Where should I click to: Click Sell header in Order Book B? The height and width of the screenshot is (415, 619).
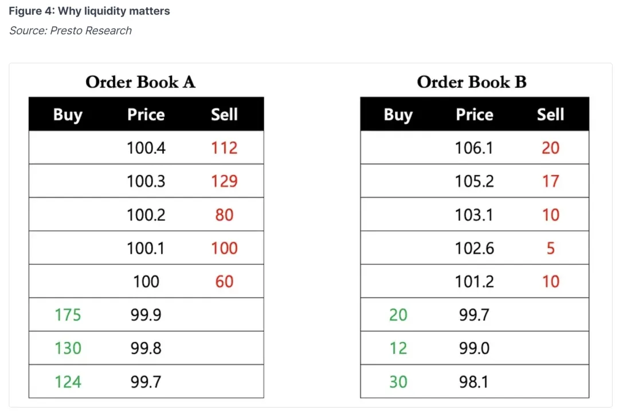click(x=550, y=115)
